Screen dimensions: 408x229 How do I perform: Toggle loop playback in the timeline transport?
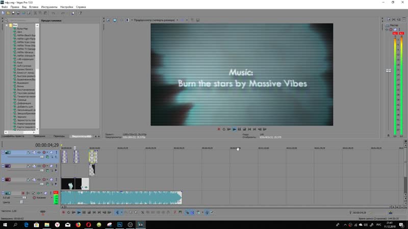coord(68,212)
